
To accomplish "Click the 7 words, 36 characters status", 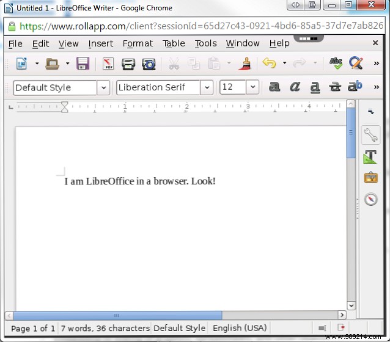I will 105,329.
